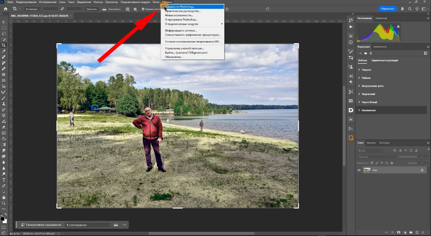This screenshot has height=236, width=431.
Task: Select the Lasso tool
Action: (x=4, y=33)
